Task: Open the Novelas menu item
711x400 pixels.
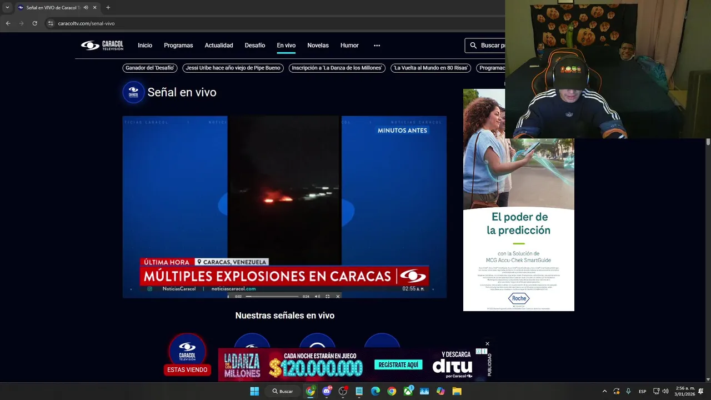Action: 318,46
